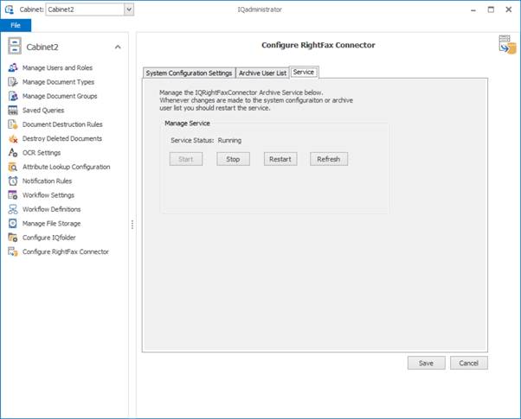
Task: Stop the RightFax archive service
Action: pos(233,159)
